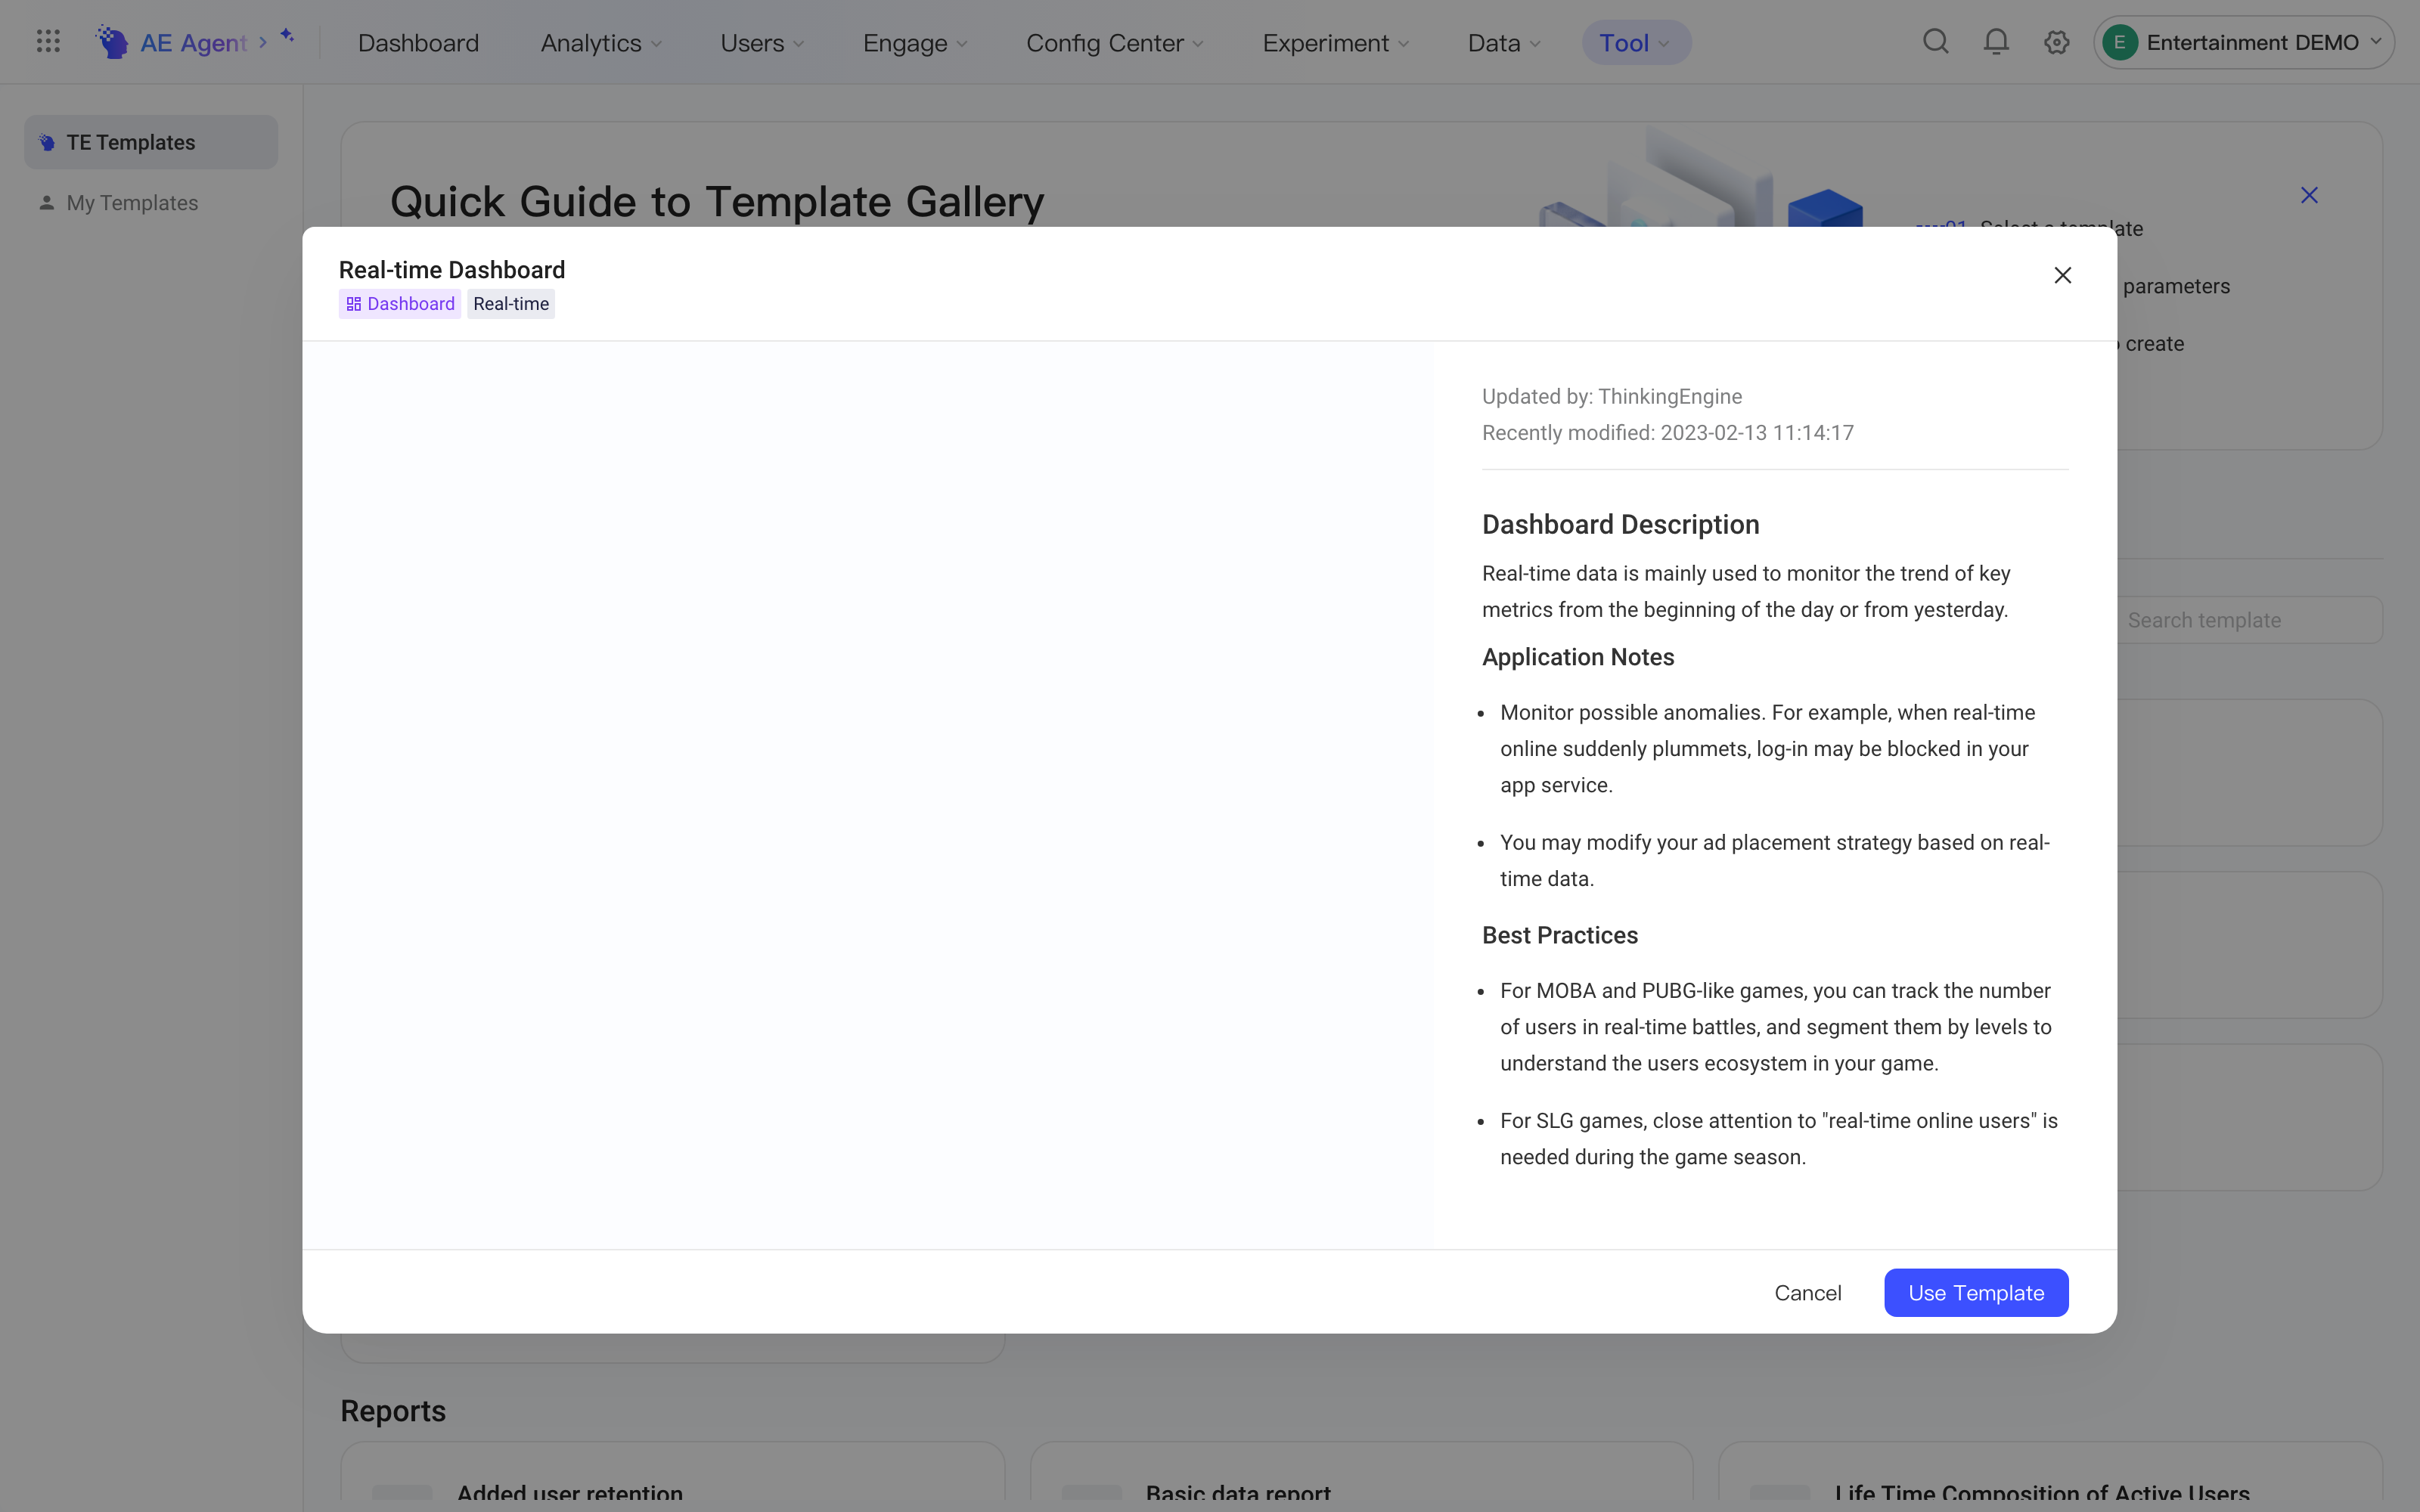Viewport: 2420px width, 1512px height.
Task: Open the settings gear icon
Action: tap(2056, 42)
